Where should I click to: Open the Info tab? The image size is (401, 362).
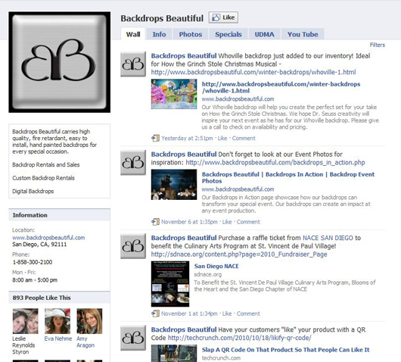pos(159,34)
